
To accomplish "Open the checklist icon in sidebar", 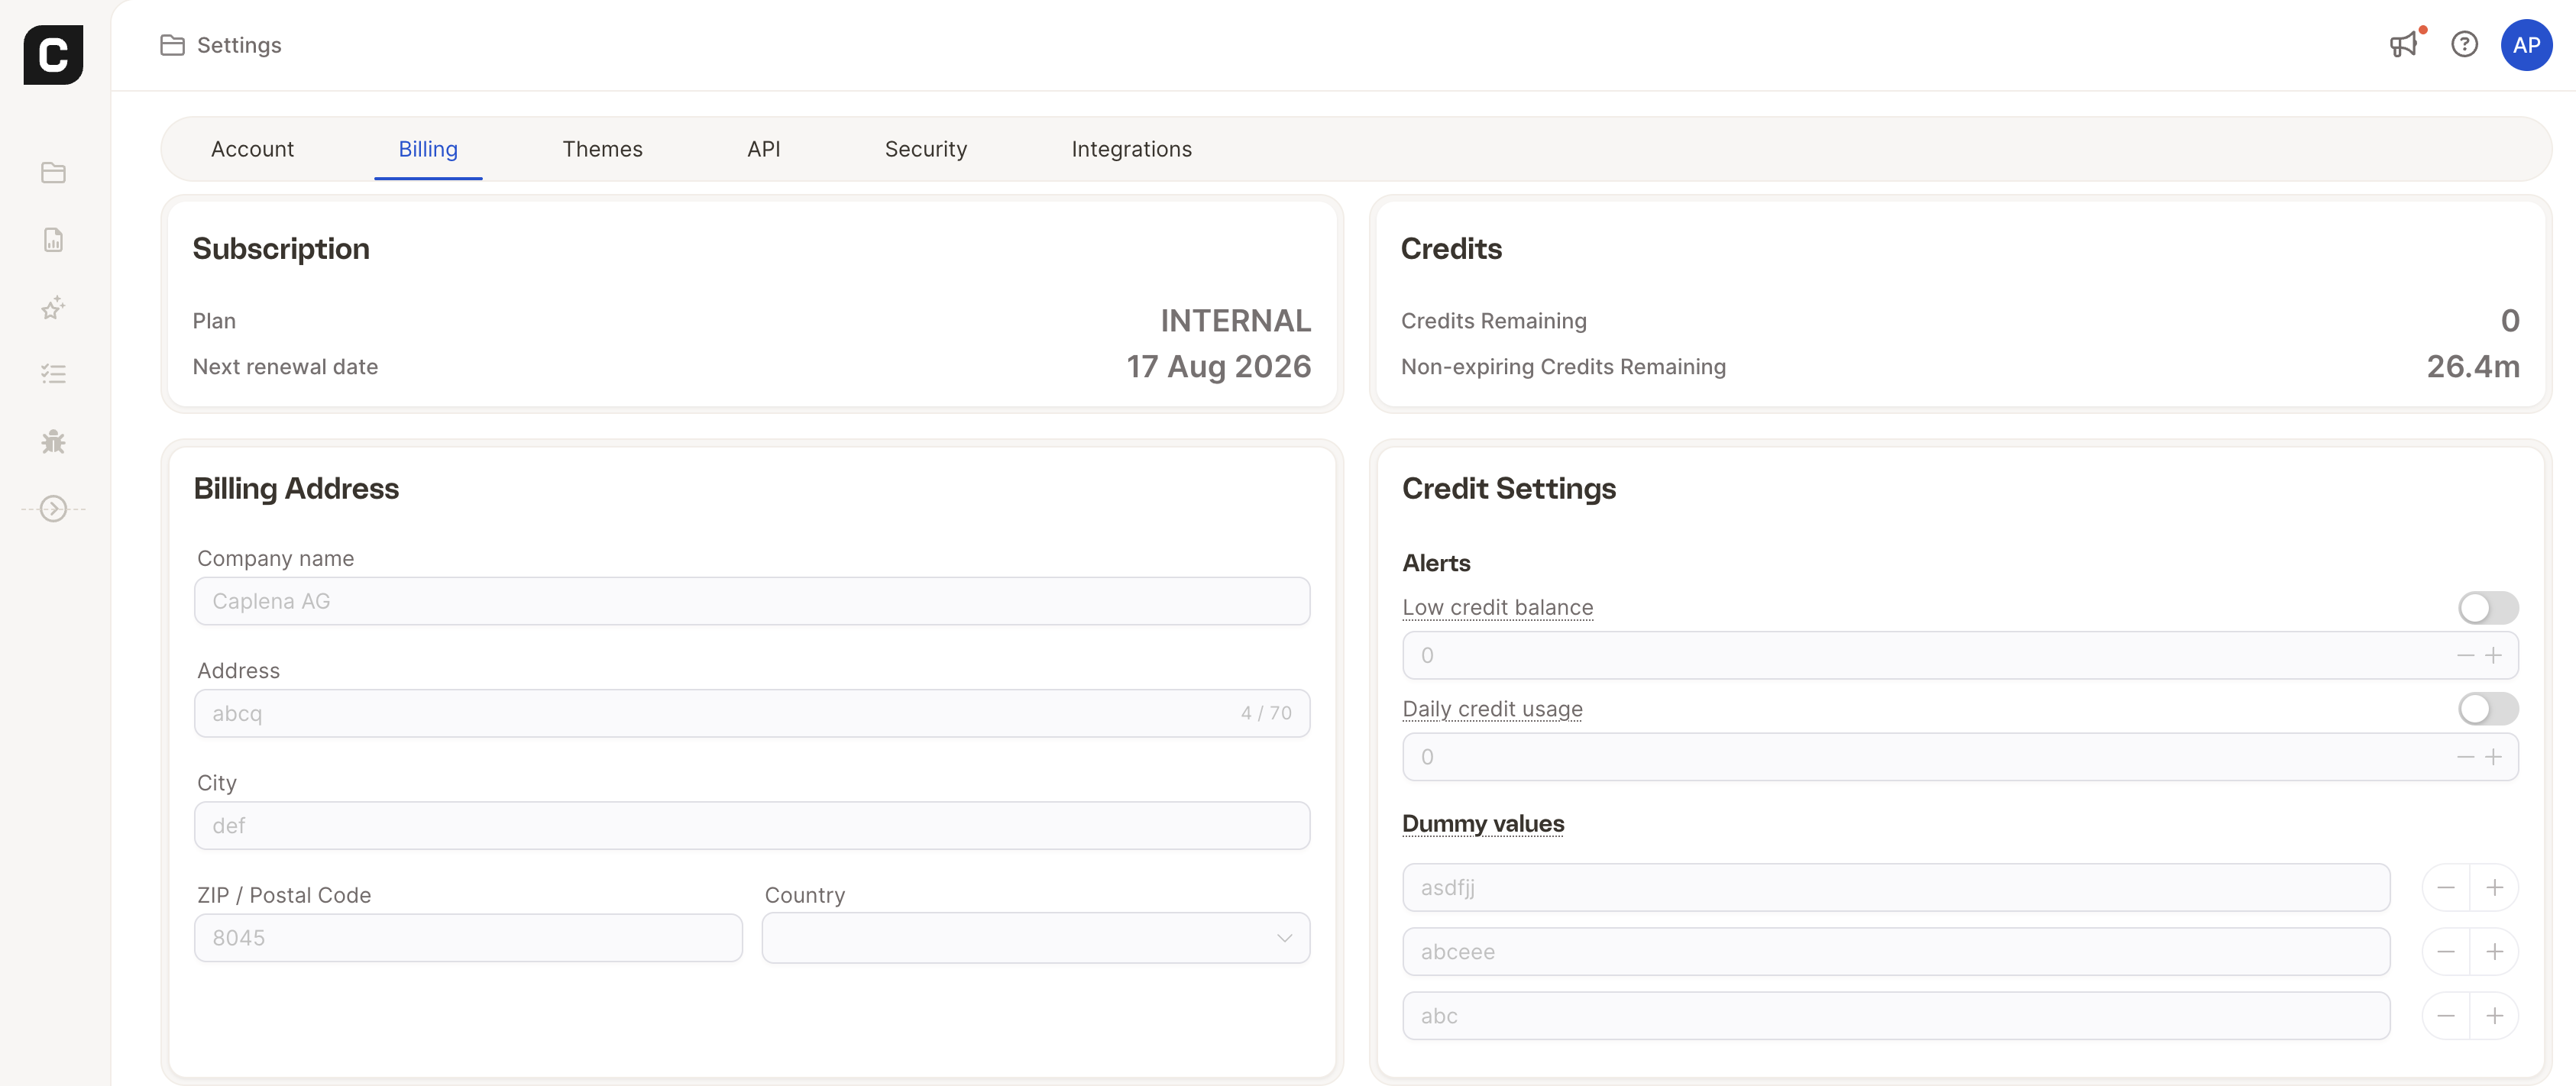I will tap(53, 374).
